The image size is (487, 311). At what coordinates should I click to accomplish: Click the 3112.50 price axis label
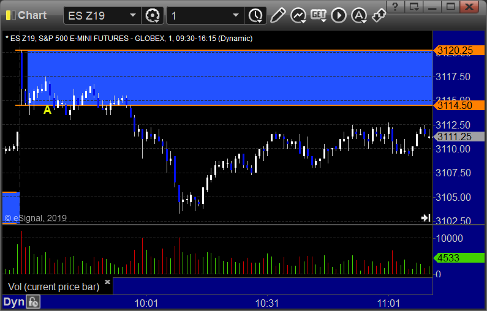click(x=453, y=125)
